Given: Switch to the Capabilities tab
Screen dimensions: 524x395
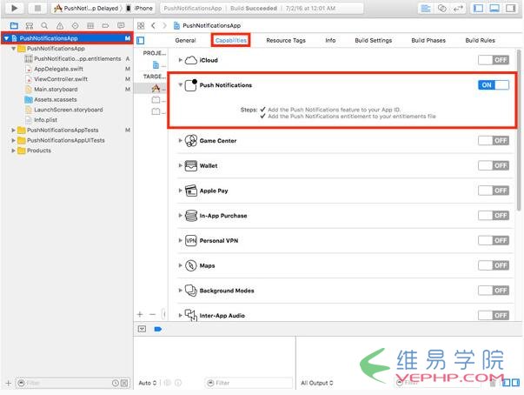Looking at the screenshot, I should [230, 41].
